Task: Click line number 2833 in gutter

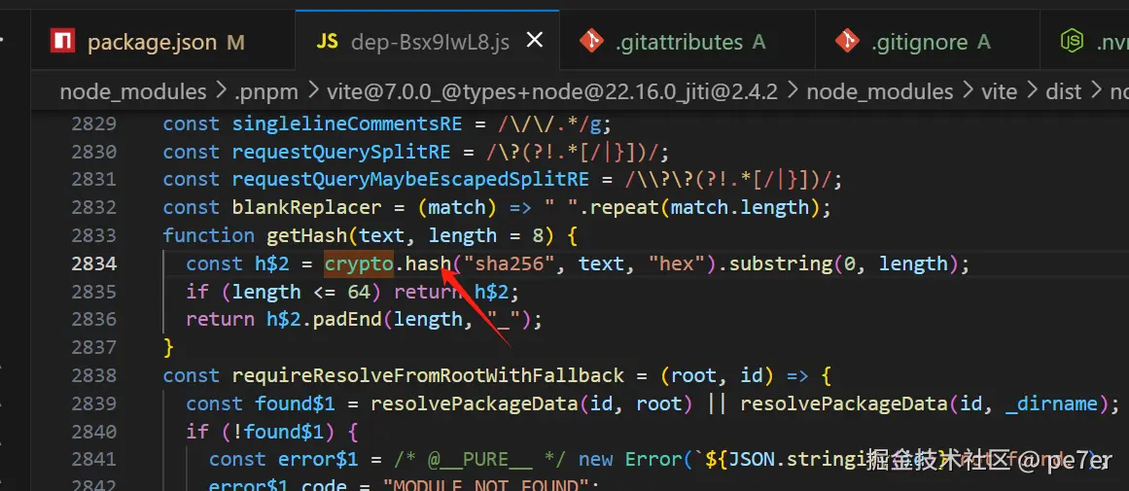Action: (x=93, y=235)
